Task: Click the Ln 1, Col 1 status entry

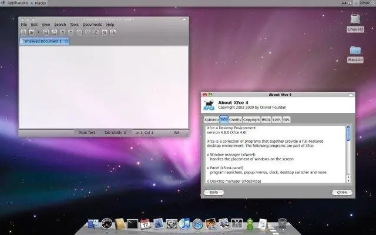Action: coord(144,133)
